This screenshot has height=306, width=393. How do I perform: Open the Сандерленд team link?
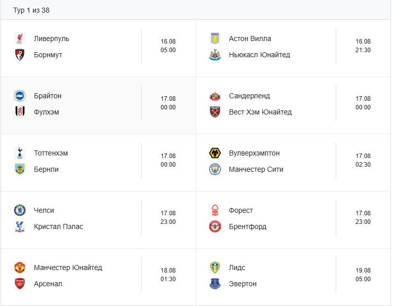249,96
